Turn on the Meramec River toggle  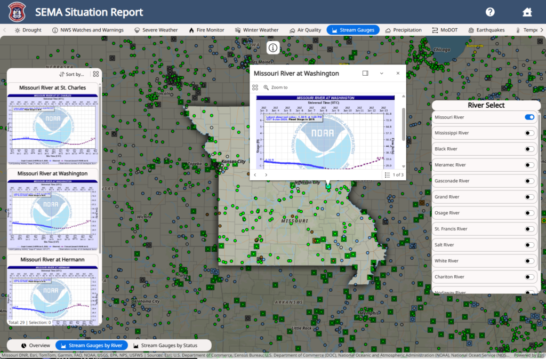(529, 165)
